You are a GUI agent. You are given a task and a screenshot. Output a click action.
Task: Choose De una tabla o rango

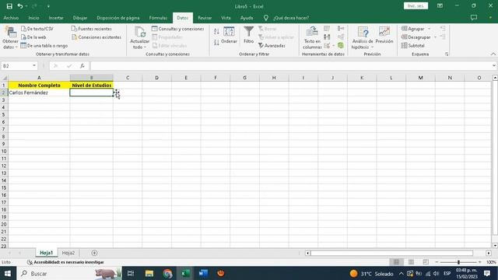pos(44,46)
